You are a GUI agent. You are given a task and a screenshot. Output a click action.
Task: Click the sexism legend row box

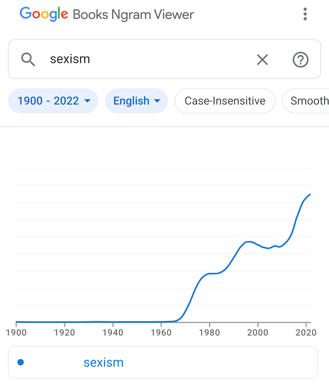[x=163, y=362]
